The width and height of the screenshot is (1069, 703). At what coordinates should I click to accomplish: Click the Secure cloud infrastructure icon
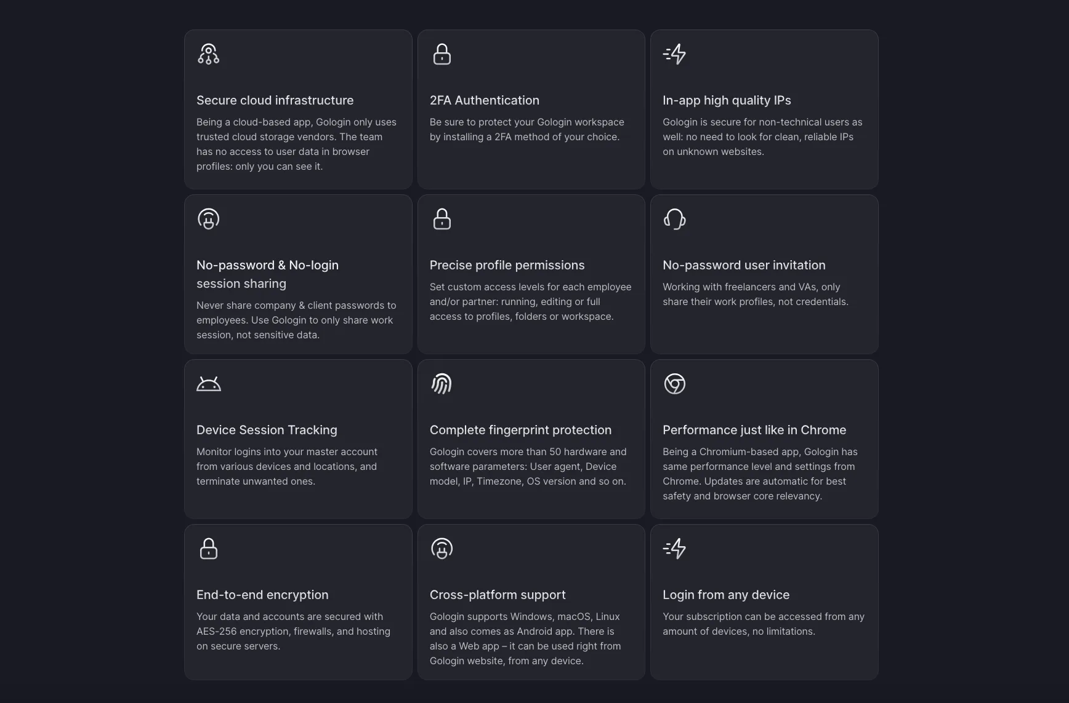(208, 54)
